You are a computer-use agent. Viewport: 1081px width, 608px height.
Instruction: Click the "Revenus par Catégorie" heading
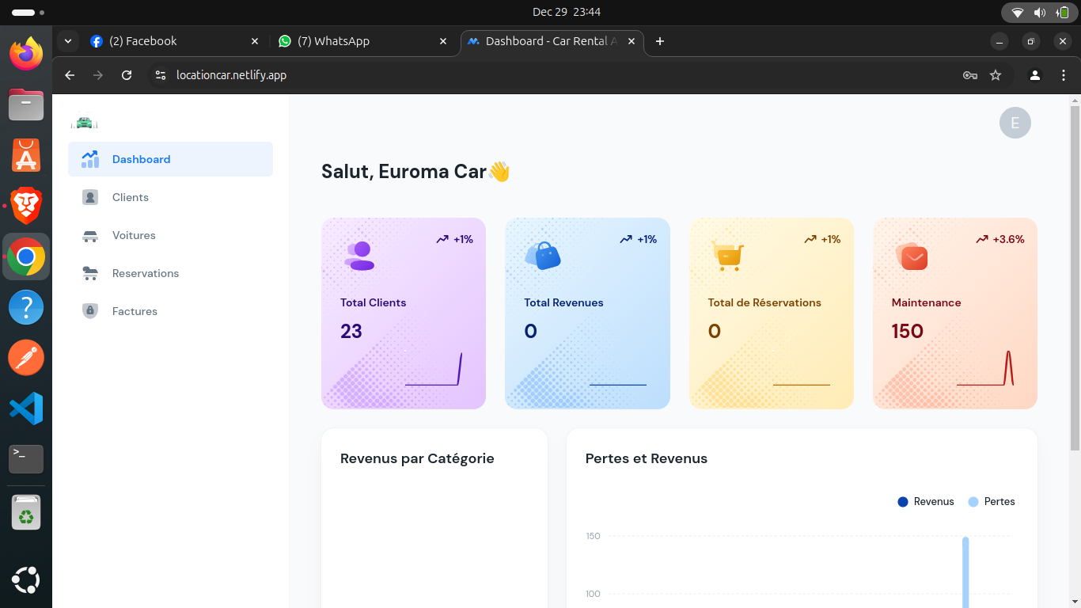(x=417, y=458)
